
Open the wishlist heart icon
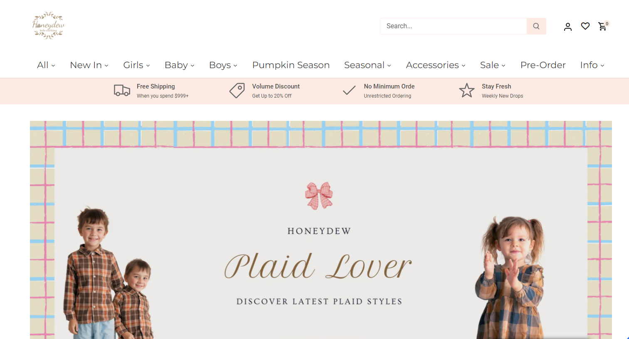click(585, 26)
